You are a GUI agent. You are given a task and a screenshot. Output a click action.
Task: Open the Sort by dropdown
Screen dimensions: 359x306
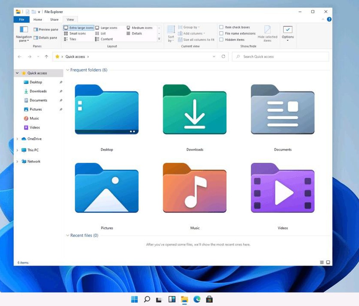pyautogui.click(x=171, y=34)
